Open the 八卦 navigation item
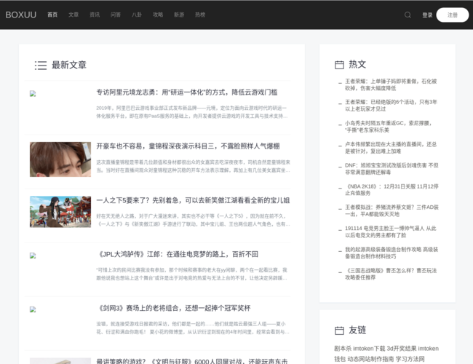This screenshot has width=473, height=364. coord(137,15)
